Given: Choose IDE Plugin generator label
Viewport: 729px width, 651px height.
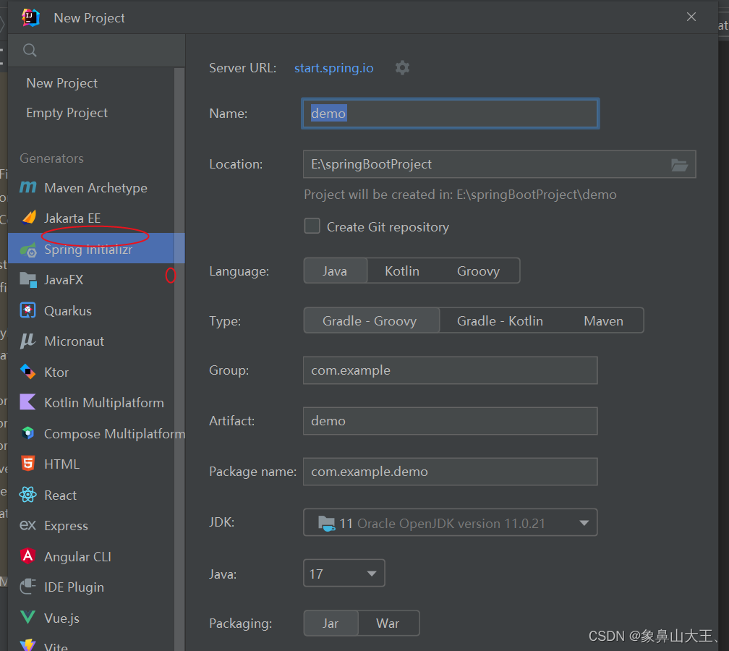Looking at the screenshot, I should pyautogui.click(x=74, y=587).
